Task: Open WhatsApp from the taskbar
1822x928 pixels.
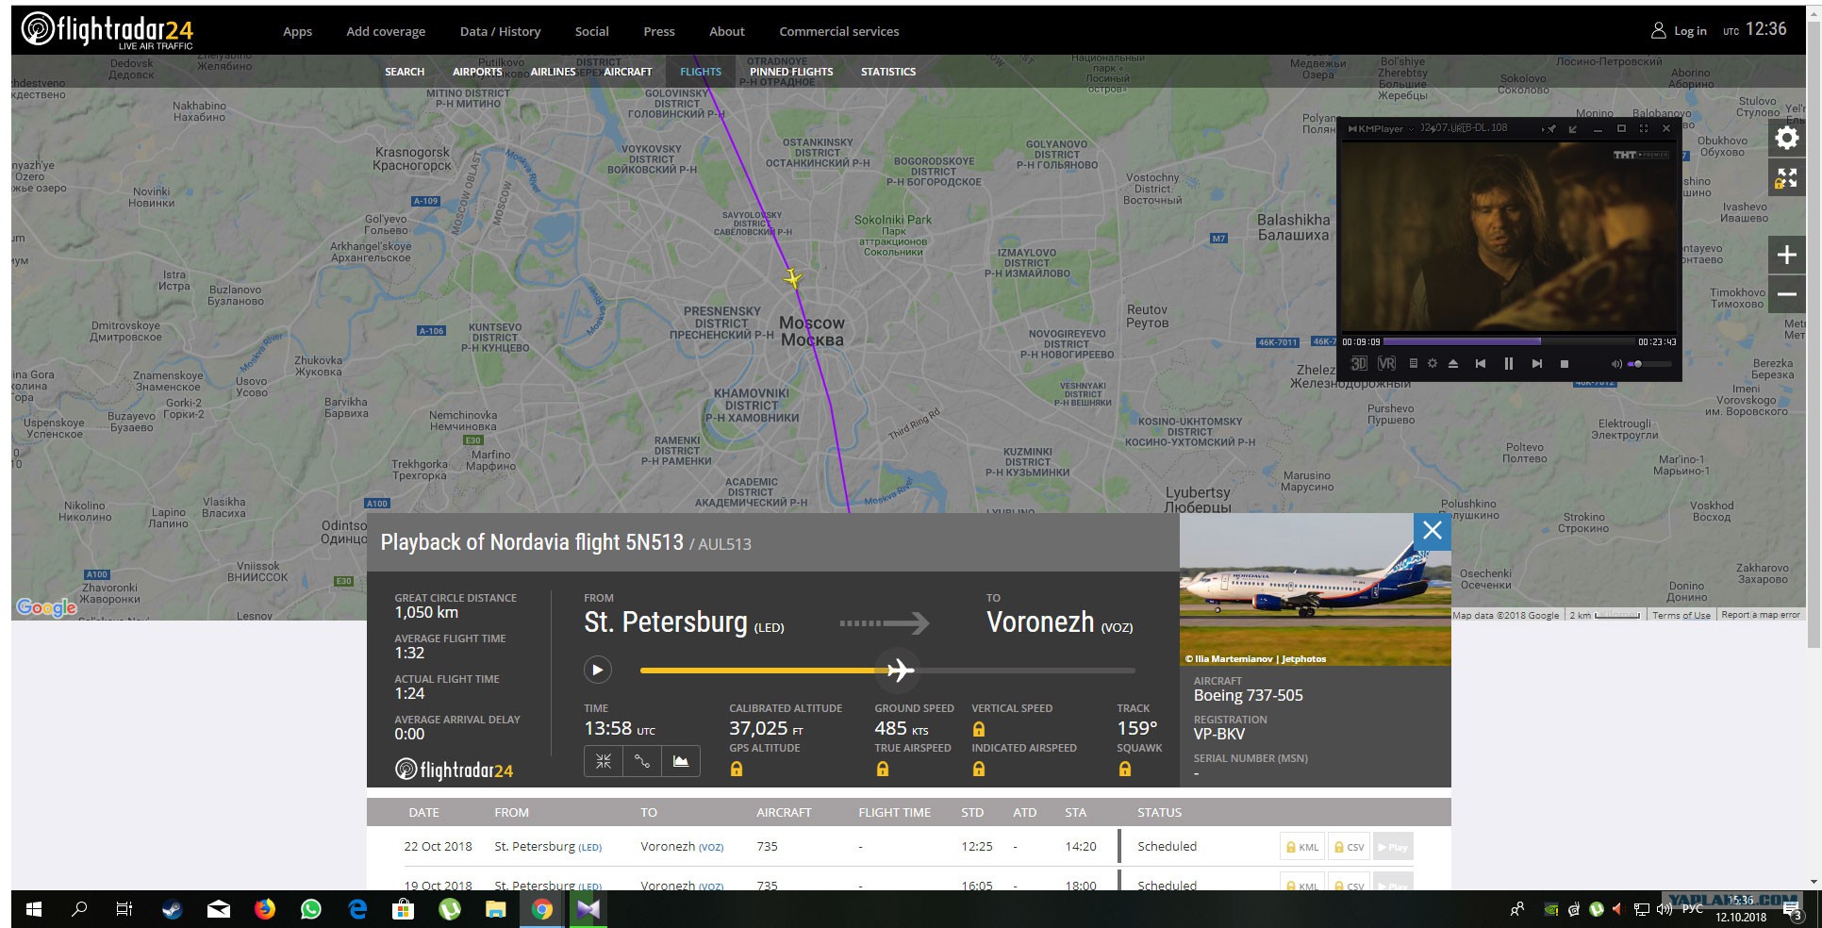Action: pos(311,909)
